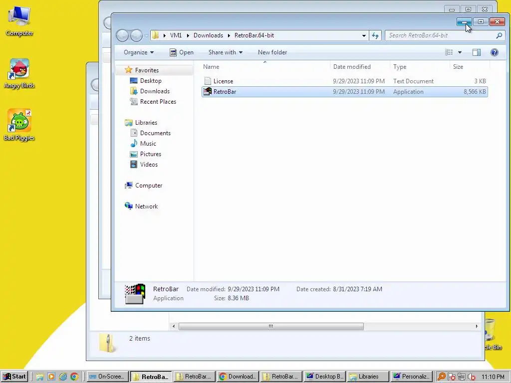This screenshot has height=383, width=511.
Task: Open the Music library
Action: (148, 143)
